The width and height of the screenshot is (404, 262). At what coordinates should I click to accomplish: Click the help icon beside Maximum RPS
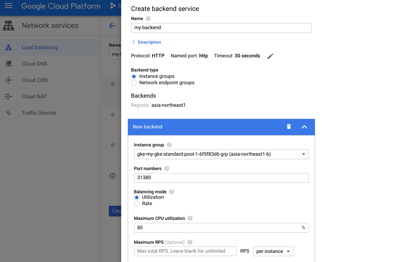(x=190, y=242)
